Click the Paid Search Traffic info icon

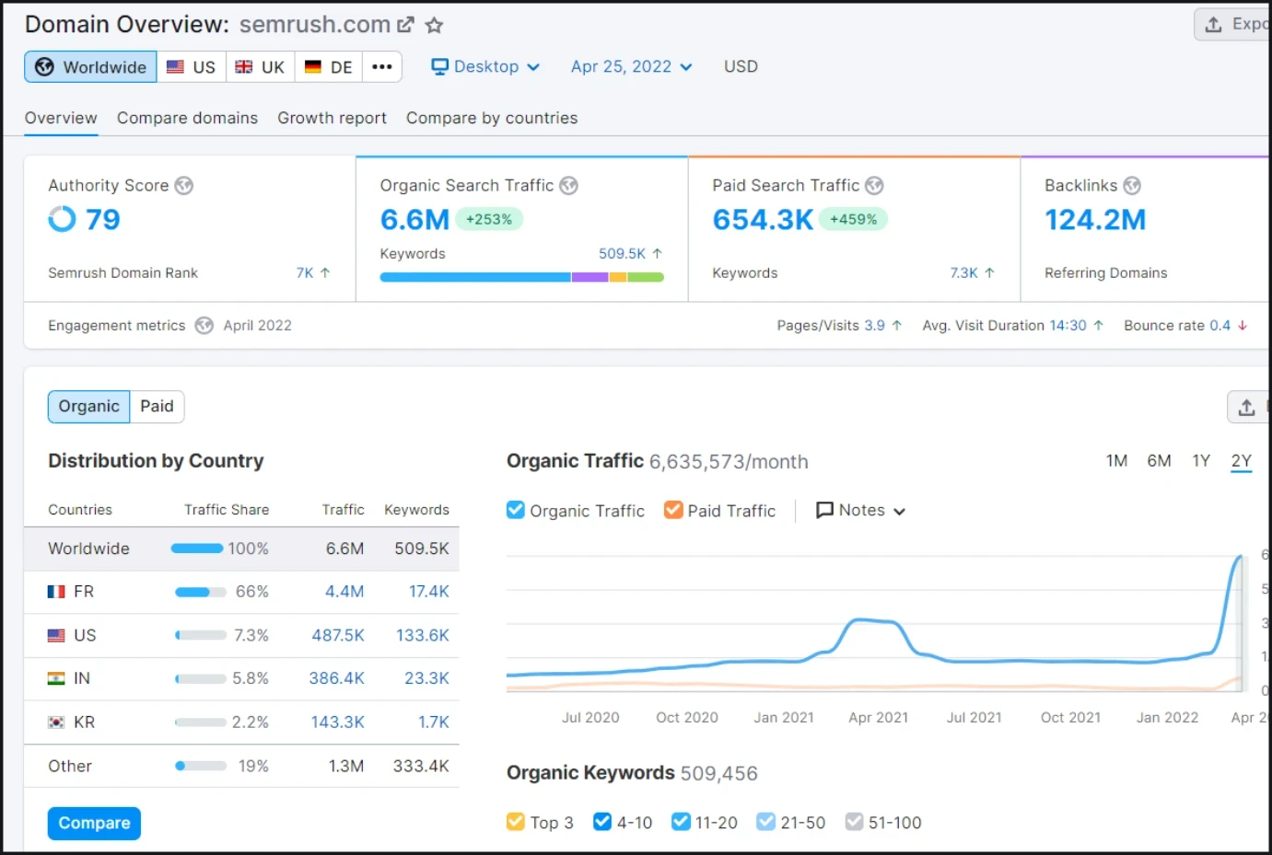tap(874, 186)
